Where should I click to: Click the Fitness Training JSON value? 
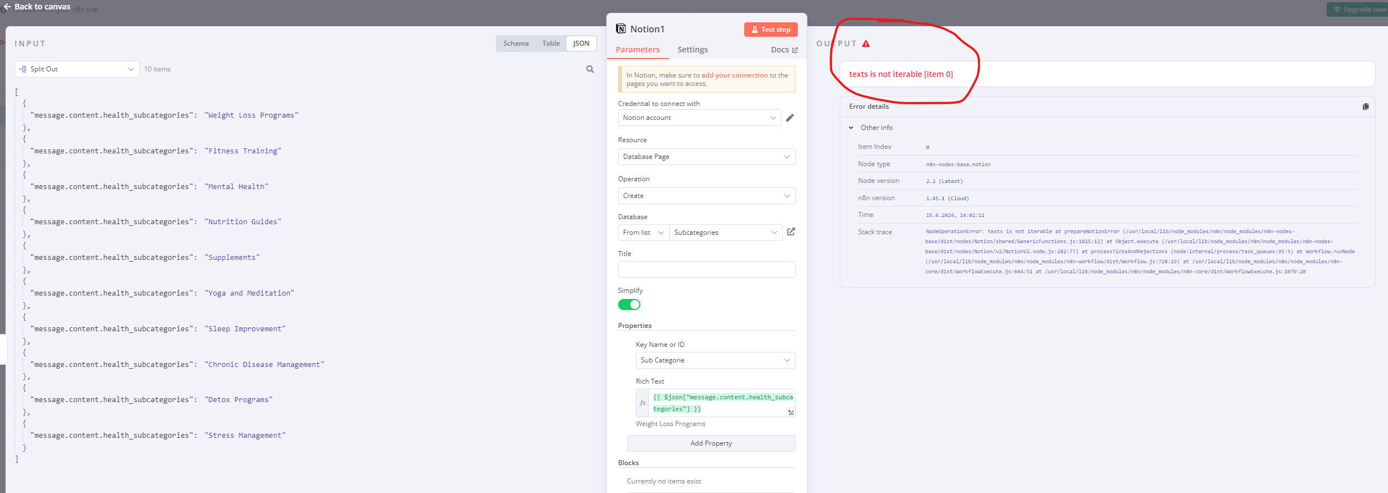pyautogui.click(x=243, y=151)
